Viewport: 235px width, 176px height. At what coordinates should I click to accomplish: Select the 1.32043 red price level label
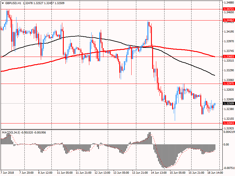229,123
